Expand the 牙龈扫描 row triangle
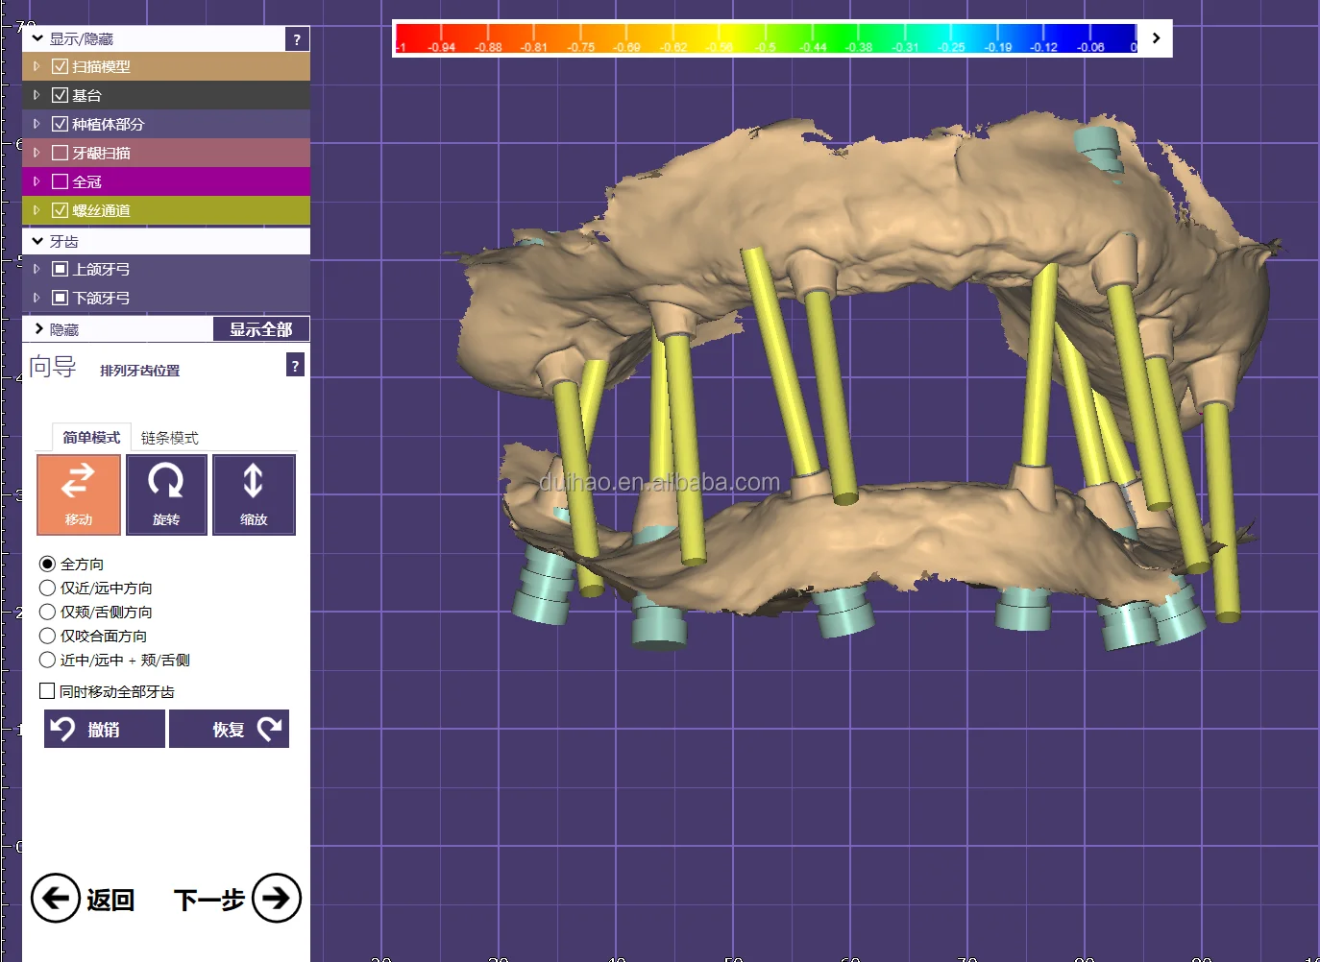The height and width of the screenshot is (962, 1320). point(37,153)
